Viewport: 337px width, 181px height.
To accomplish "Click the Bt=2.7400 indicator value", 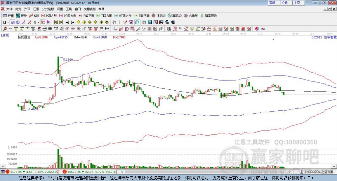I will pos(119,37).
